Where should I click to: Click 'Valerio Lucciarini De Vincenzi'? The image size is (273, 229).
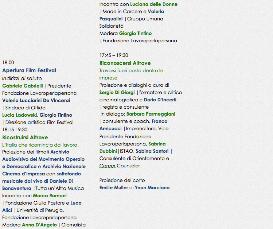[x=36, y=101]
